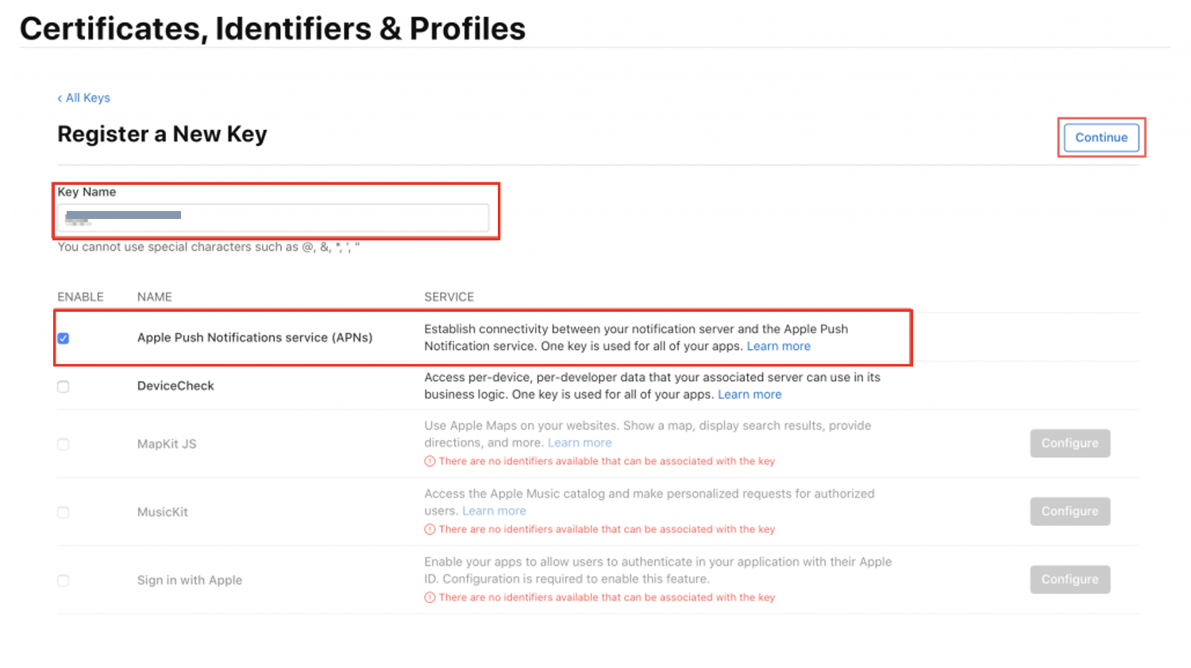This screenshot has height=668, width=1191.
Task: Open Learn more link for MusicKit
Action: [x=494, y=512]
